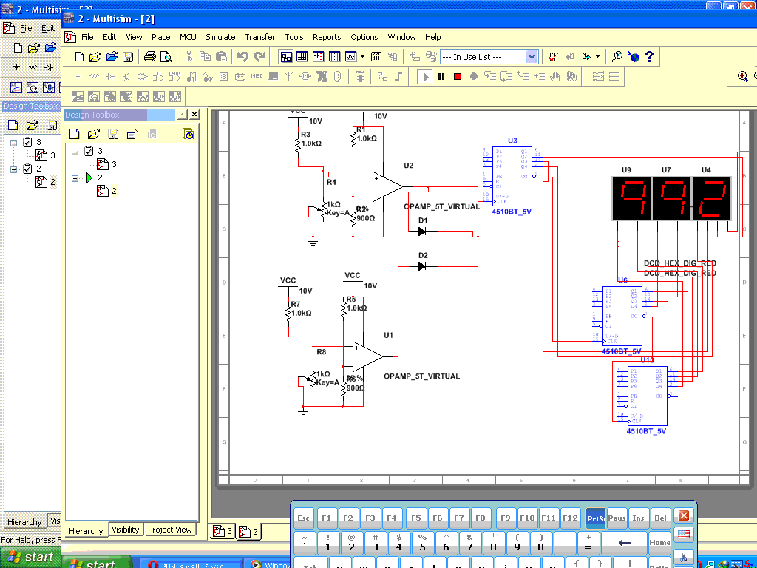757x568 pixels.
Task: Stop the simulation with red square
Action: point(458,77)
